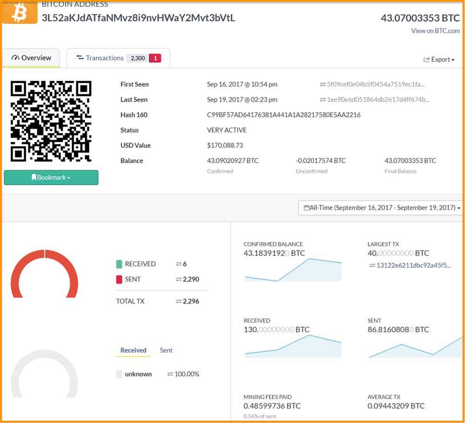
Task: Click the QR code for the address
Action: pos(51,121)
